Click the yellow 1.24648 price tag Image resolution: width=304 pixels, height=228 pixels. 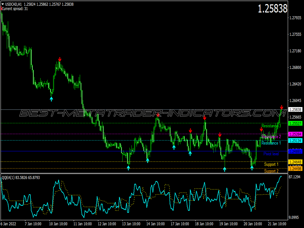[x=295, y=162]
